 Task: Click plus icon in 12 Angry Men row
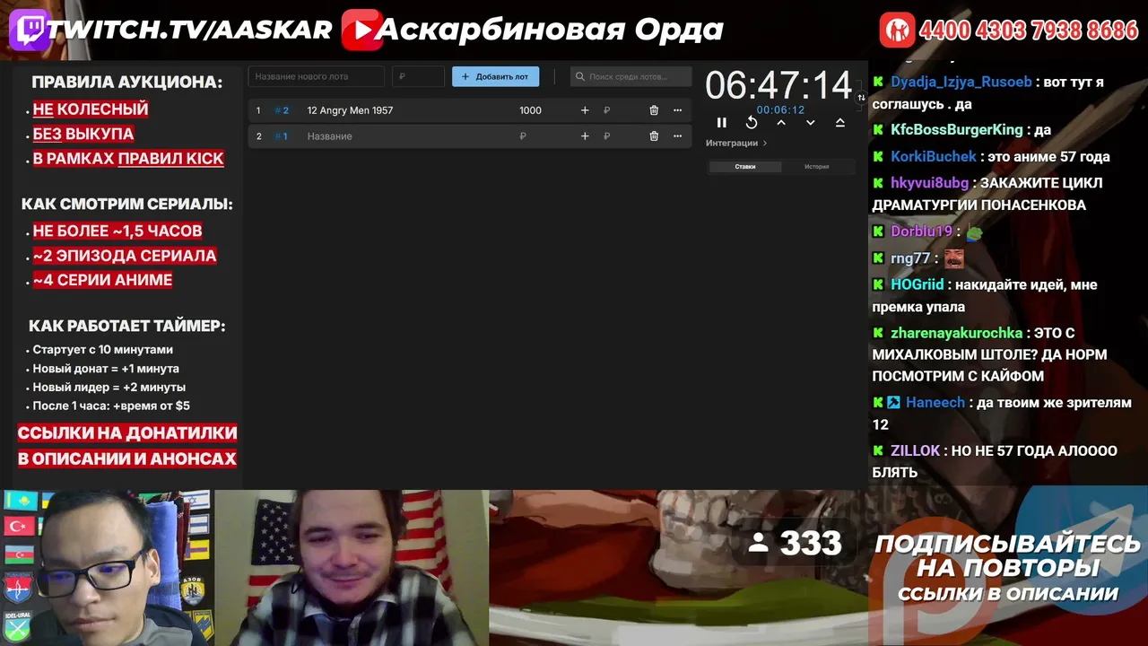pos(585,110)
